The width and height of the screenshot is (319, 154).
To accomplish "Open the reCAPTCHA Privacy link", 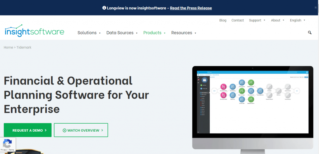I will pyautogui.click(x=3, y=150).
